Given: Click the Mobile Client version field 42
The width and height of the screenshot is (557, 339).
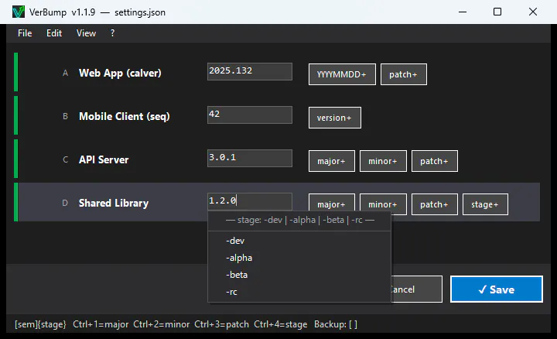Looking at the screenshot, I should 250,115.
